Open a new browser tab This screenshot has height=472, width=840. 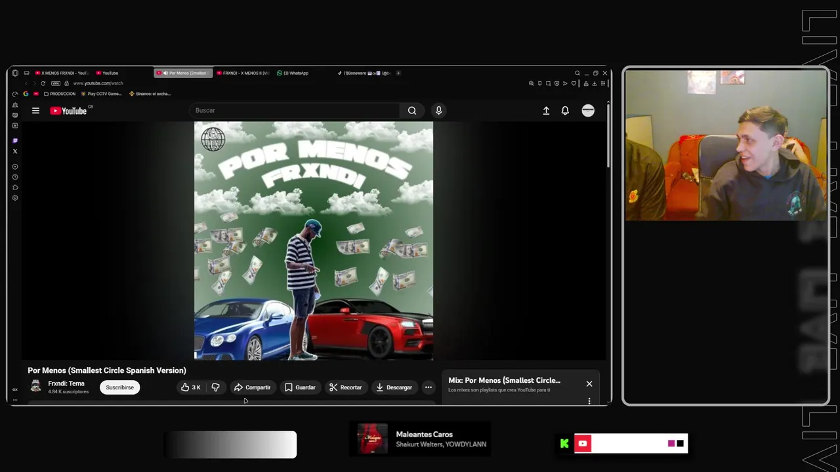pos(398,73)
